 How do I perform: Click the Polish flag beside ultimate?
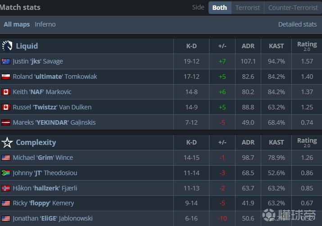coord(6,77)
